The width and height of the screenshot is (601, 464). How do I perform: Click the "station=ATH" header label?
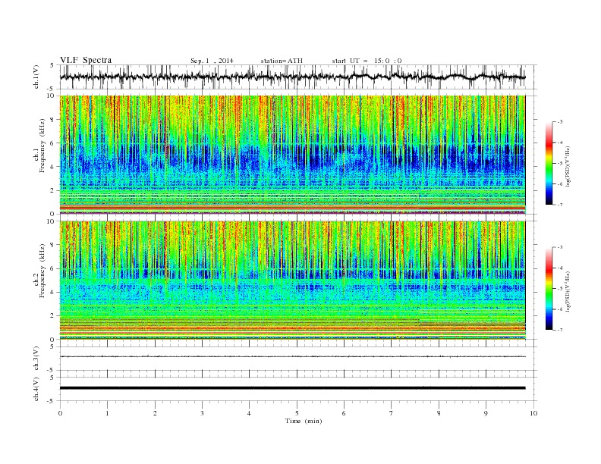coord(282,61)
